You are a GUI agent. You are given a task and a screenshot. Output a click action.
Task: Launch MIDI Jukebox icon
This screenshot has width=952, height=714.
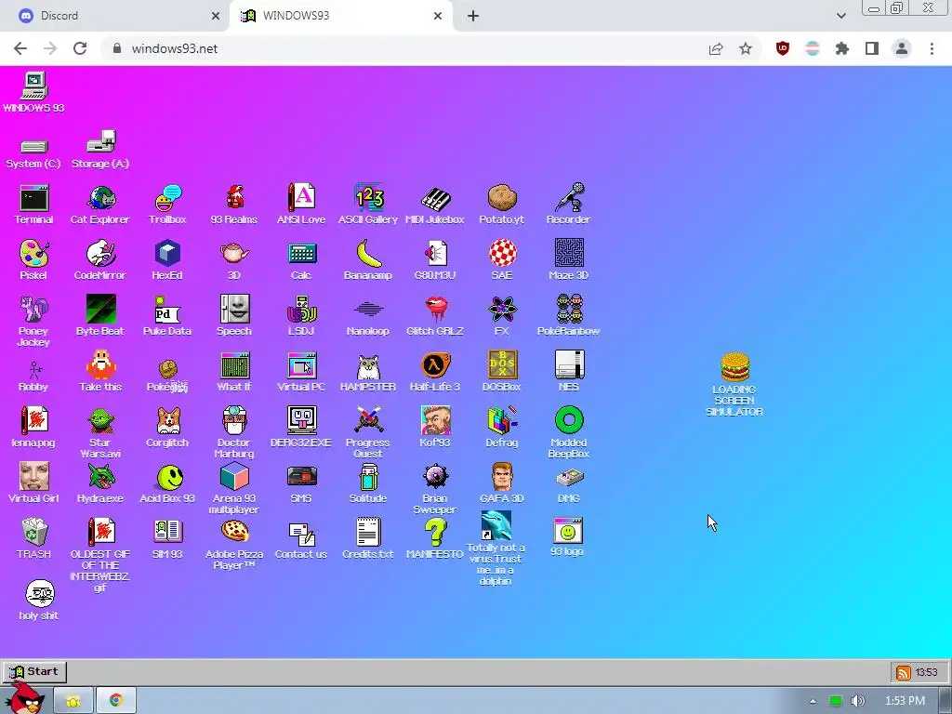[x=435, y=204]
